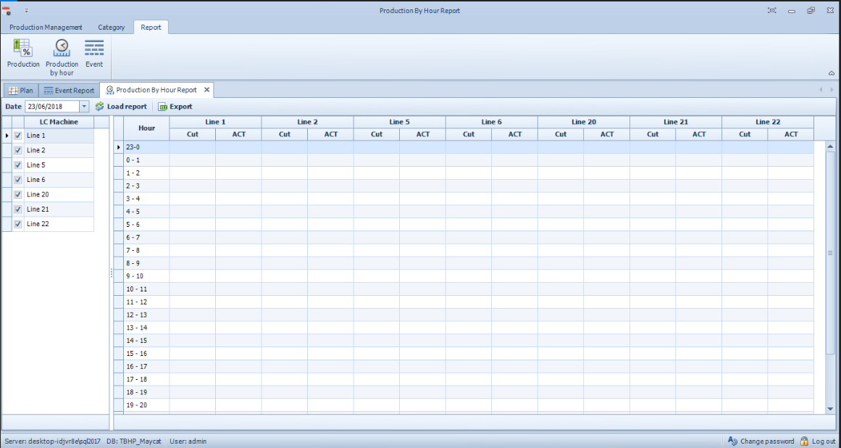841x448 pixels.
Task: Open the Category ribbon tab
Action: click(112, 28)
